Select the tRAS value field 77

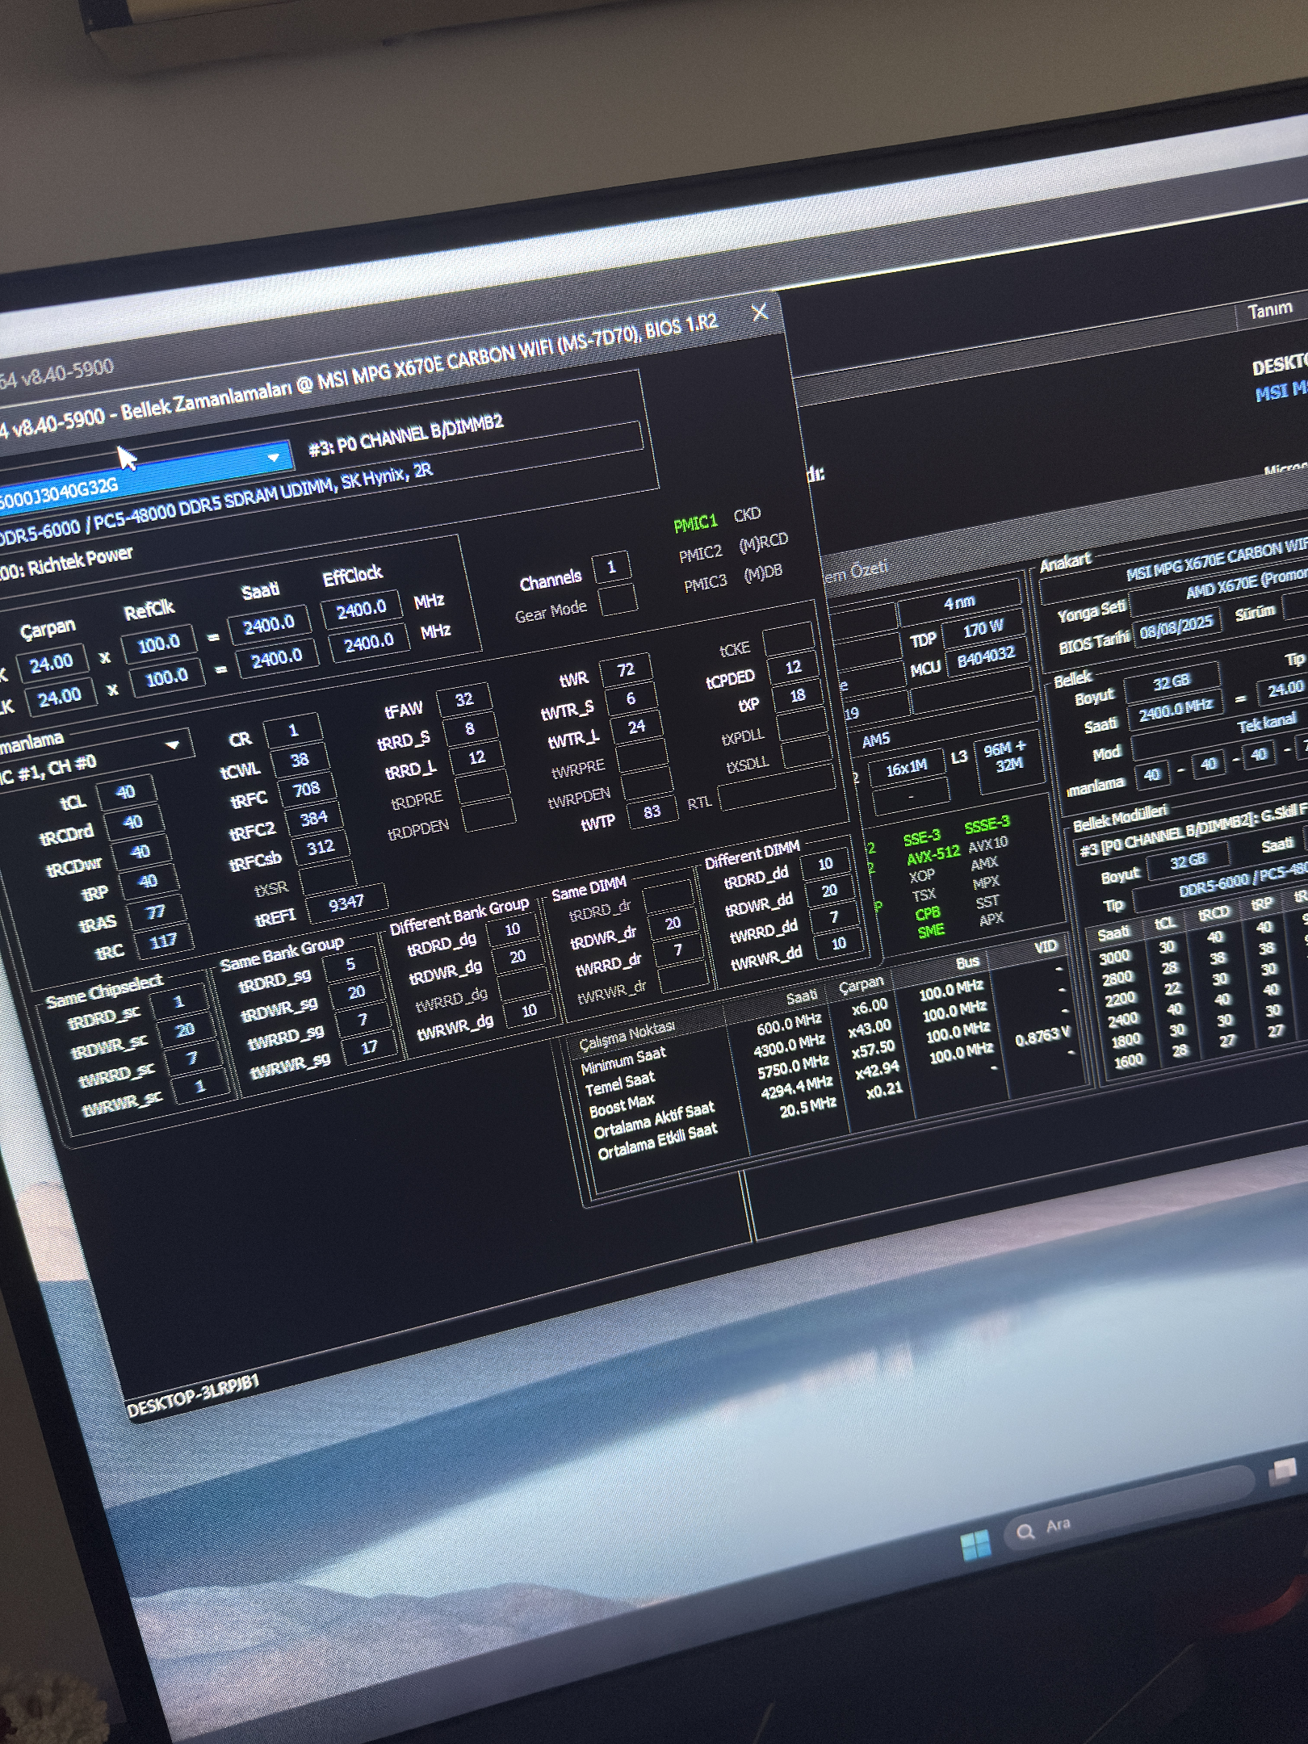(x=155, y=912)
